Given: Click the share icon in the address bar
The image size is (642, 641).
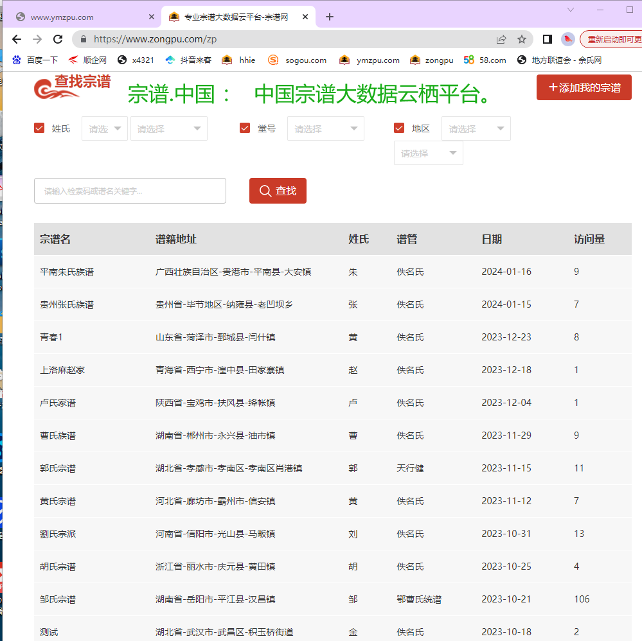Looking at the screenshot, I should click(501, 39).
